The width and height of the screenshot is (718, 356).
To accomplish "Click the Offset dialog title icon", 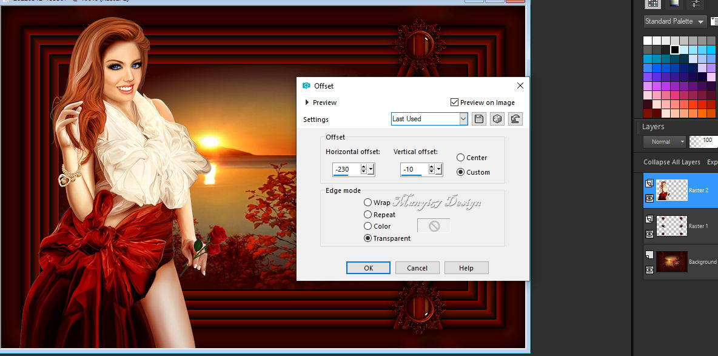I will (306, 86).
